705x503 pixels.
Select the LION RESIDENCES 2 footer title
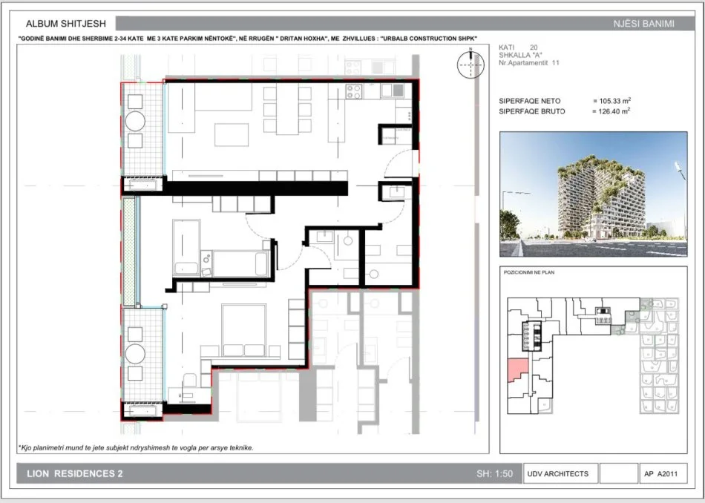(74, 473)
